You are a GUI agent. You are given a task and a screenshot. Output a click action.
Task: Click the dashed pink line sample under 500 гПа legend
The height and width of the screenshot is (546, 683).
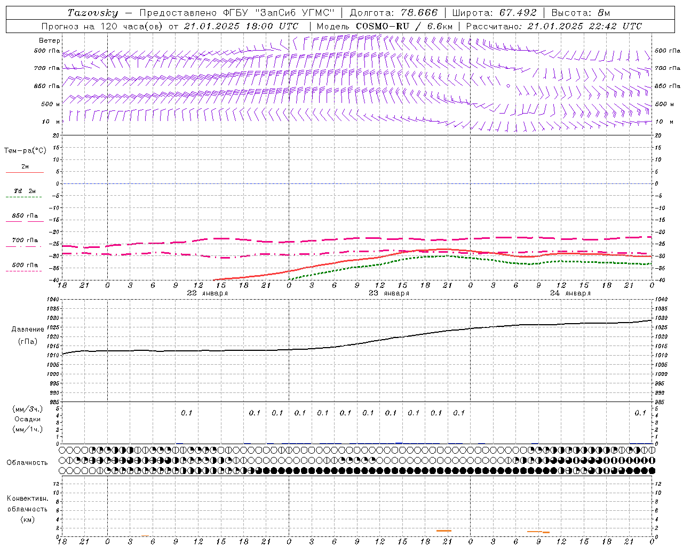point(24,271)
